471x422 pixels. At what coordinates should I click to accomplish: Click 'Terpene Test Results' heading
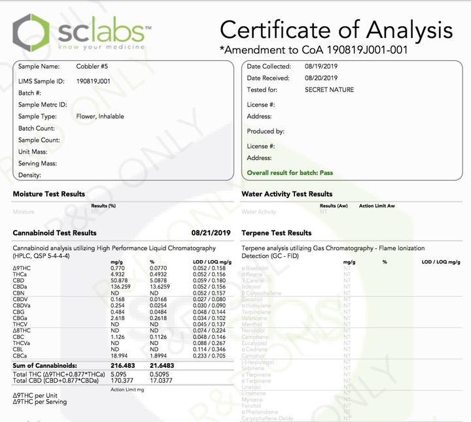tap(276, 233)
